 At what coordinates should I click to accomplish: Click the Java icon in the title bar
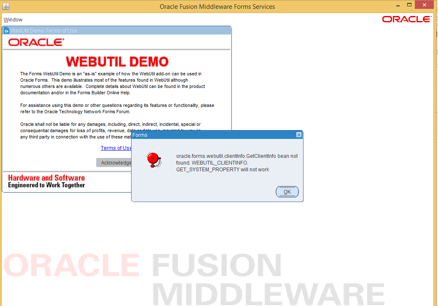coord(5,6)
